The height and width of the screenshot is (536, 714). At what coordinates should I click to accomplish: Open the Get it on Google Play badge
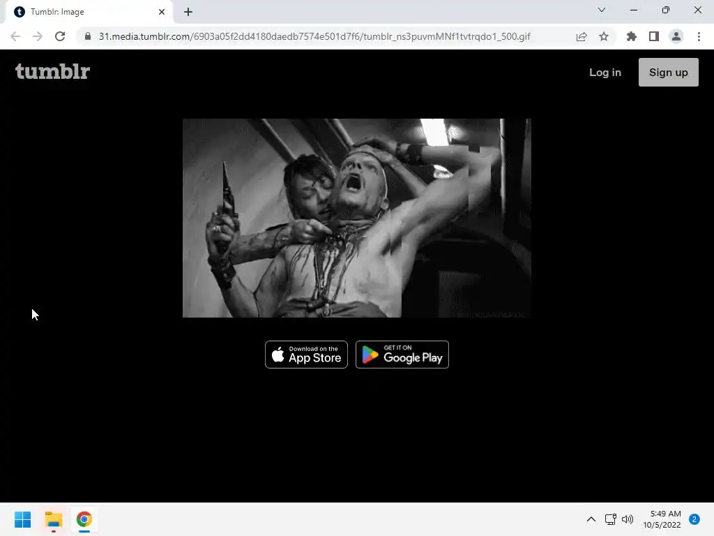[402, 354]
